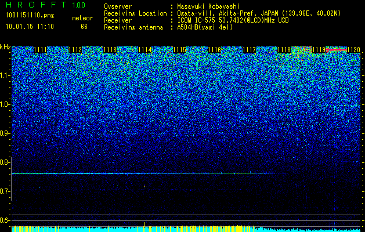Viewport: 365px width, 232px height.
Task: Click the Ovserver field label
Action: point(118,6)
